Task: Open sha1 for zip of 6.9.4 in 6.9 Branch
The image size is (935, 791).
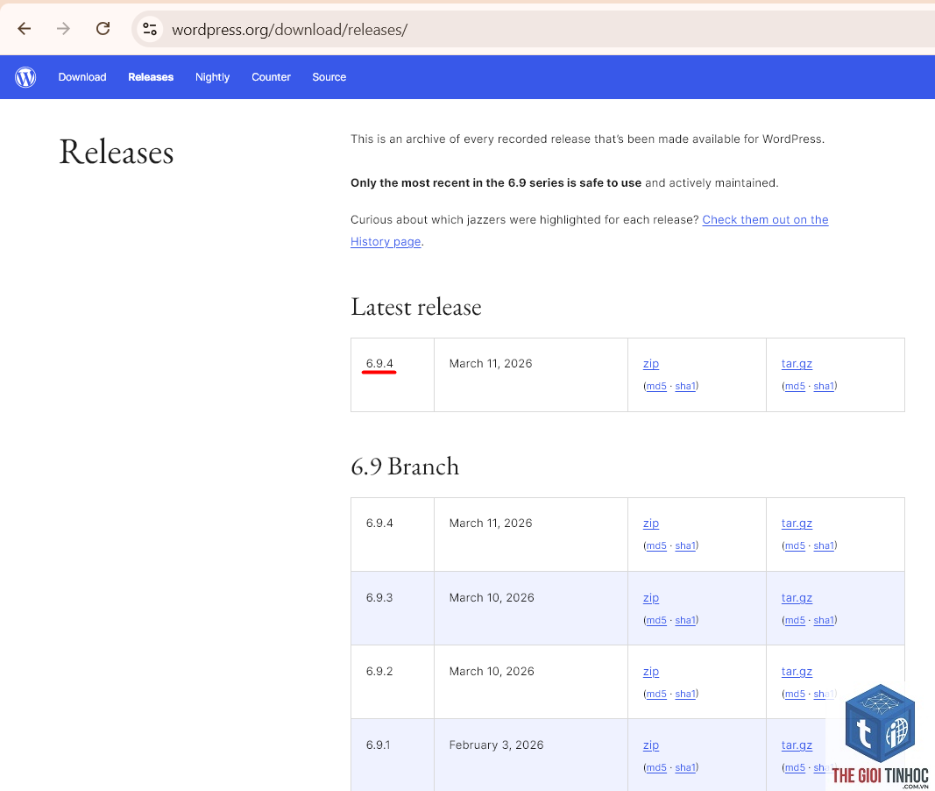Action: 685,545
